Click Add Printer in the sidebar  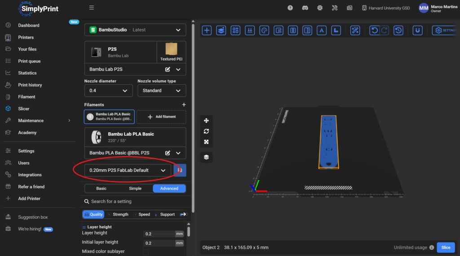click(29, 198)
